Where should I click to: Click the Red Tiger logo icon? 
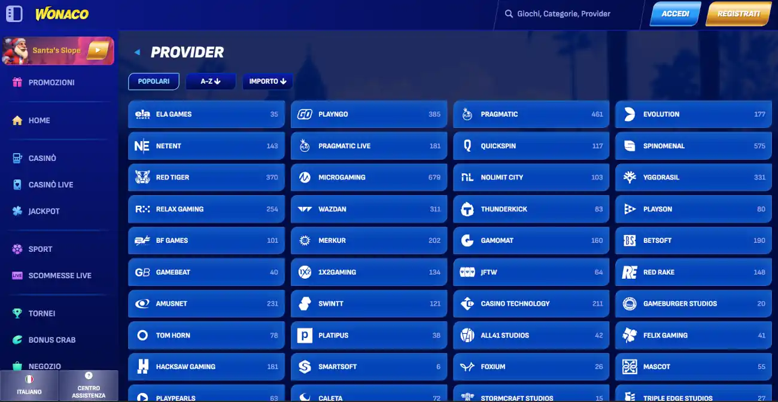(142, 178)
